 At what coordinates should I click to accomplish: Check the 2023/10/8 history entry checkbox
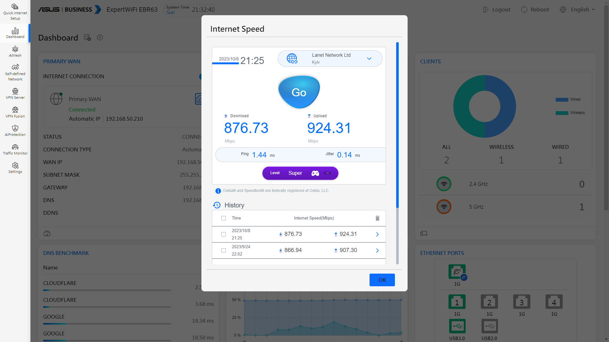(x=224, y=234)
